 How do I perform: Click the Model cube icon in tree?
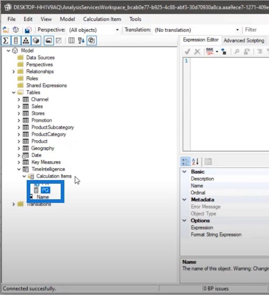coord(15,51)
